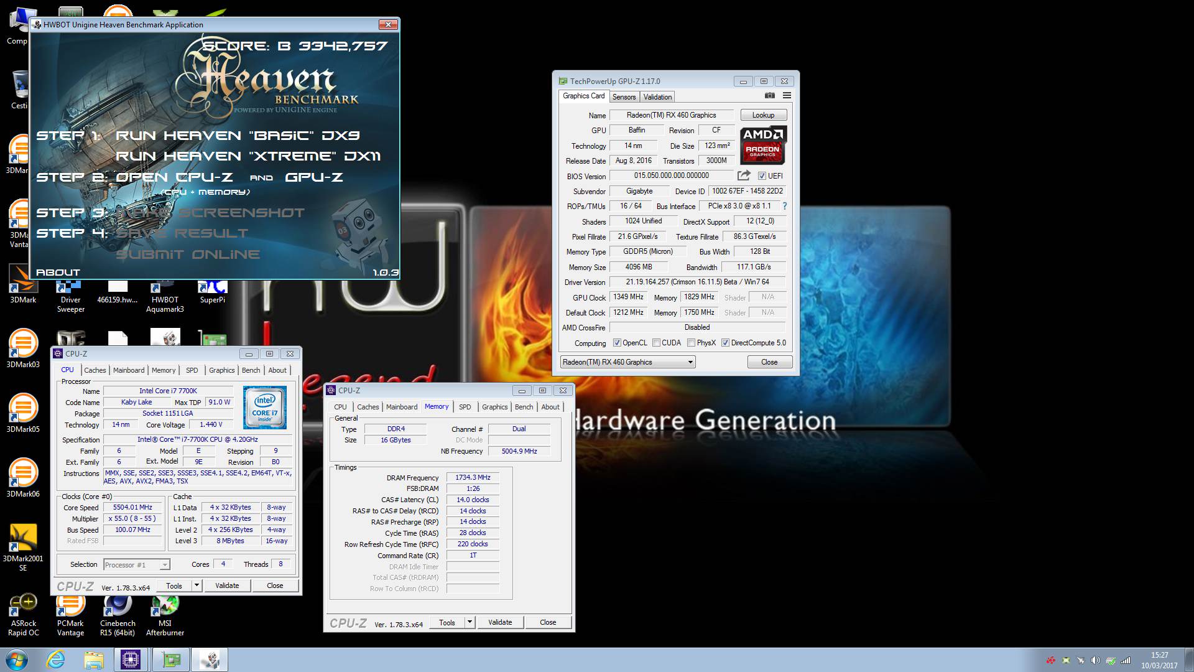Image resolution: width=1194 pixels, height=672 pixels.
Task: Switch to the Sensors tab in GPU-Z
Action: tap(624, 96)
